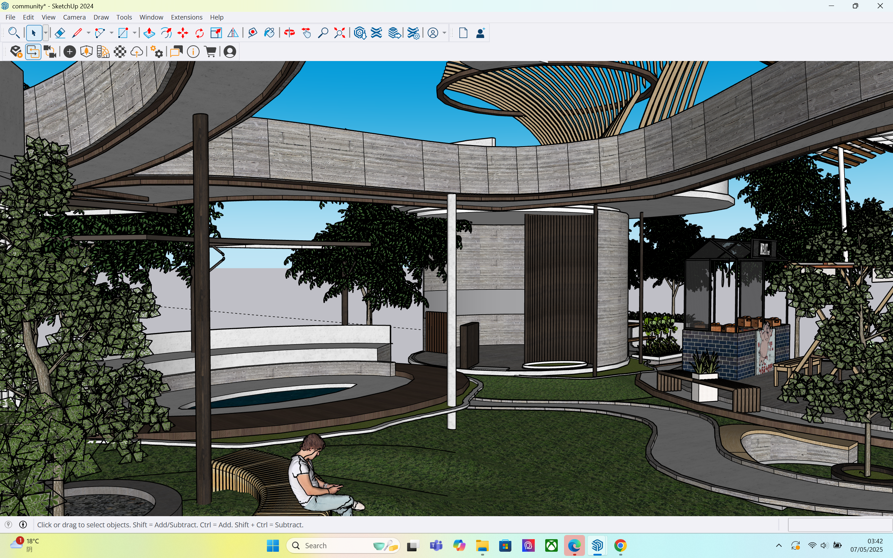Image resolution: width=893 pixels, height=558 pixels.
Task: Activate the Paint Bucket tool
Action: point(269,33)
